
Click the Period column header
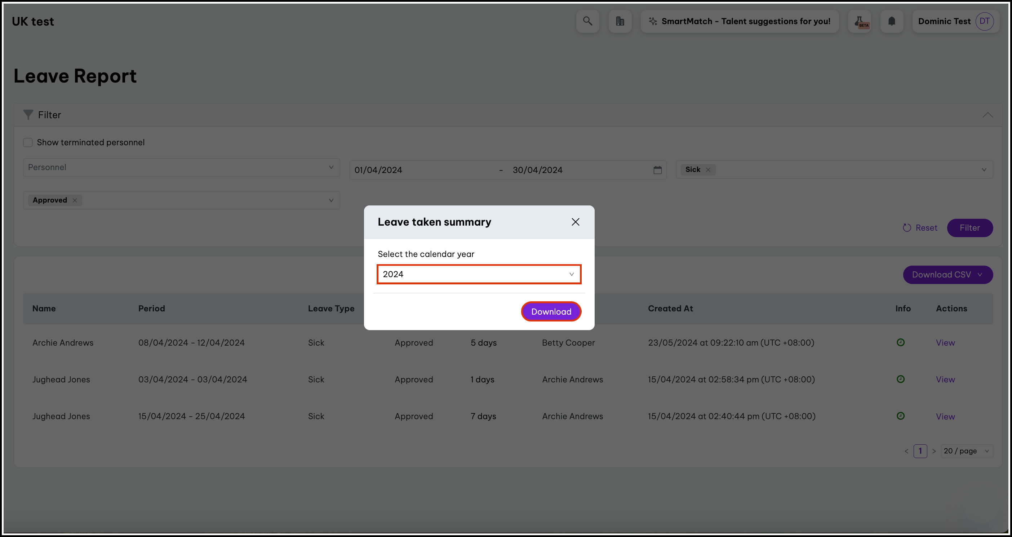tap(152, 309)
